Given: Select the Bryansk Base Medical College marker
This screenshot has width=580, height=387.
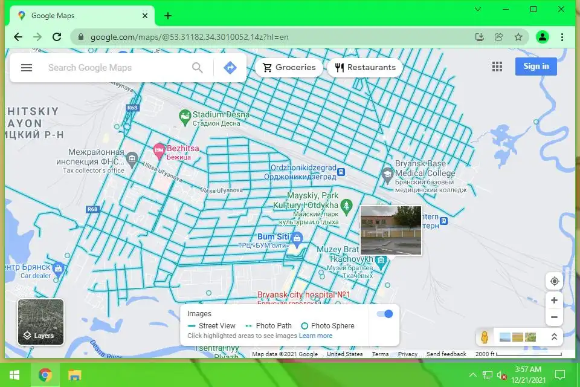Looking at the screenshot, I should tap(387, 175).
